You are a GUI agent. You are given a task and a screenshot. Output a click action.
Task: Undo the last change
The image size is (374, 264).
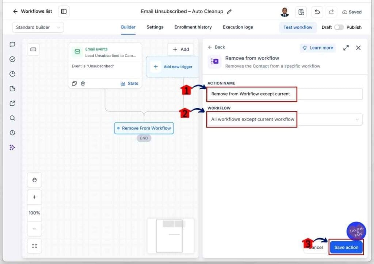point(317,12)
